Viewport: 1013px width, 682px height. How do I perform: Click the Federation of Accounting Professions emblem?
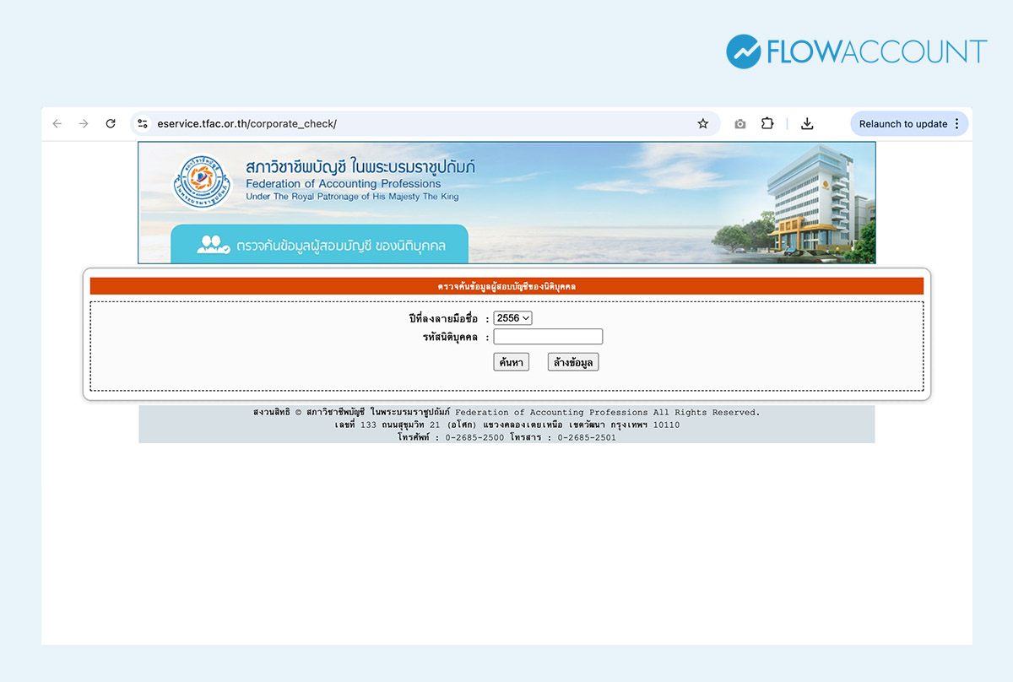[x=202, y=181]
